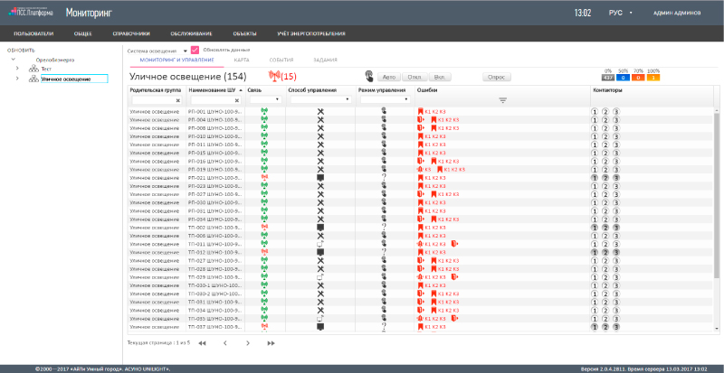Expand the Тест tree node

tap(17, 69)
